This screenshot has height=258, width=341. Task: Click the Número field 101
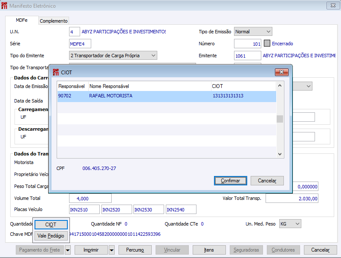pos(248,44)
